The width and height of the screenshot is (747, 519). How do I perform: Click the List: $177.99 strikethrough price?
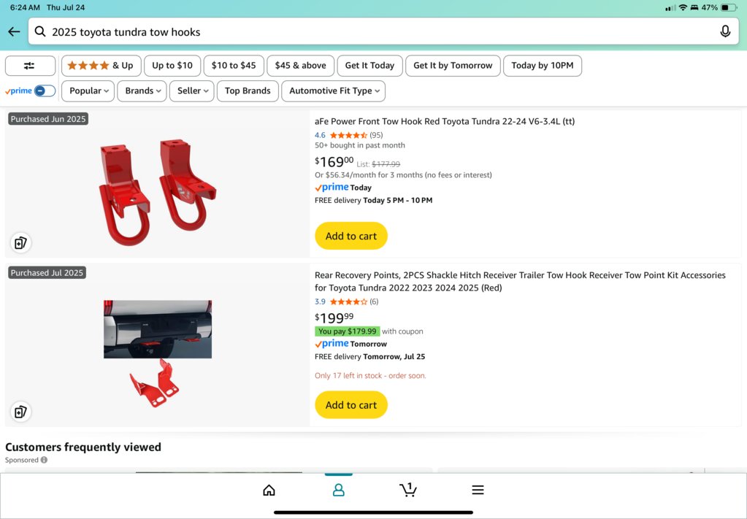coord(378,164)
